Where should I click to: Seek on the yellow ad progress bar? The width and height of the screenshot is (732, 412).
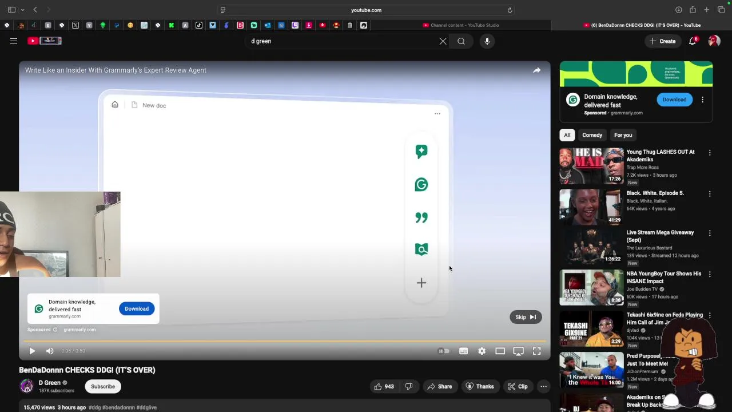pyautogui.click(x=285, y=342)
